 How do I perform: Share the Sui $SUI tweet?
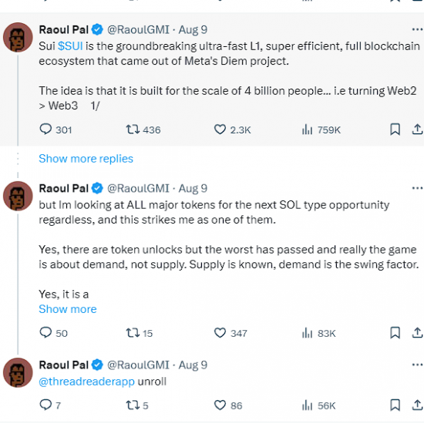tap(417, 130)
